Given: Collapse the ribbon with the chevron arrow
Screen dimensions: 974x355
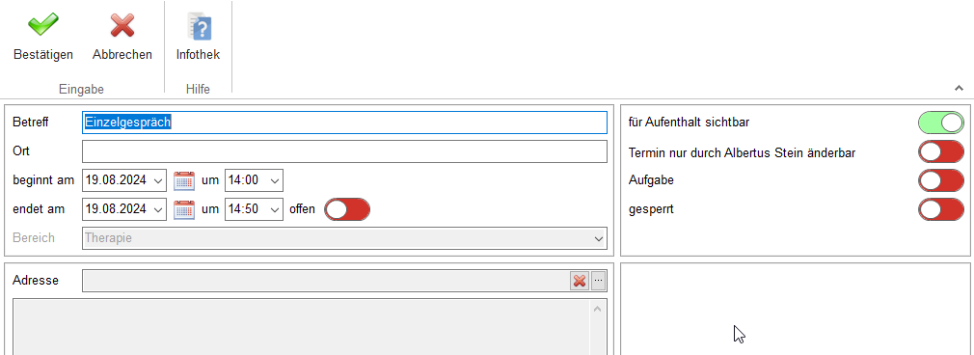Looking at the screenshot, I should (x=960, y=89).
